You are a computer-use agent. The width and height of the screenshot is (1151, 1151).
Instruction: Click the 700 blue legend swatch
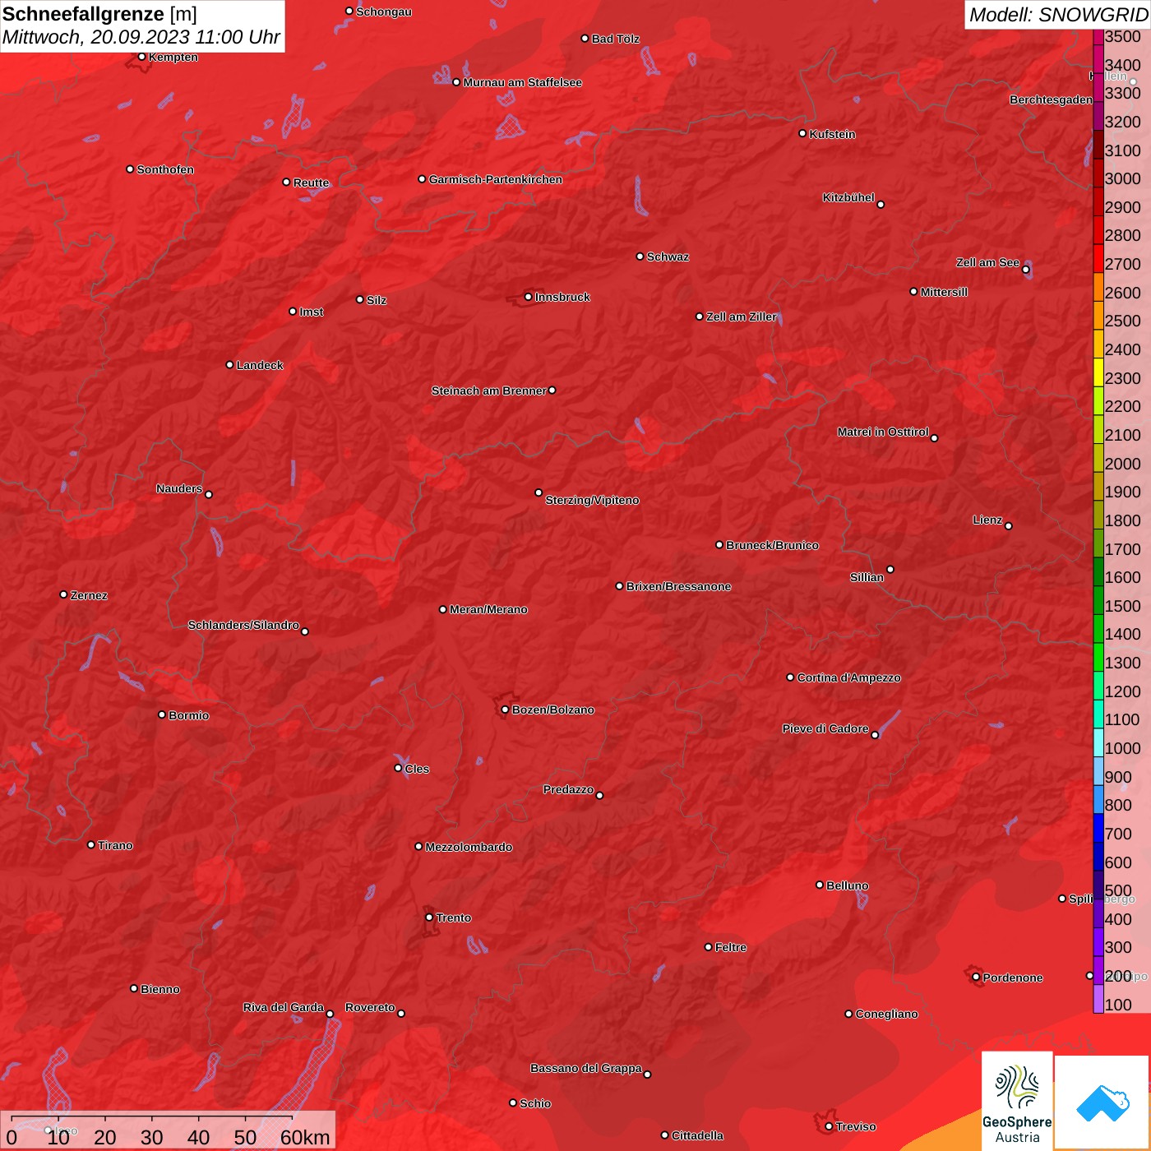tap(1098, 828)
